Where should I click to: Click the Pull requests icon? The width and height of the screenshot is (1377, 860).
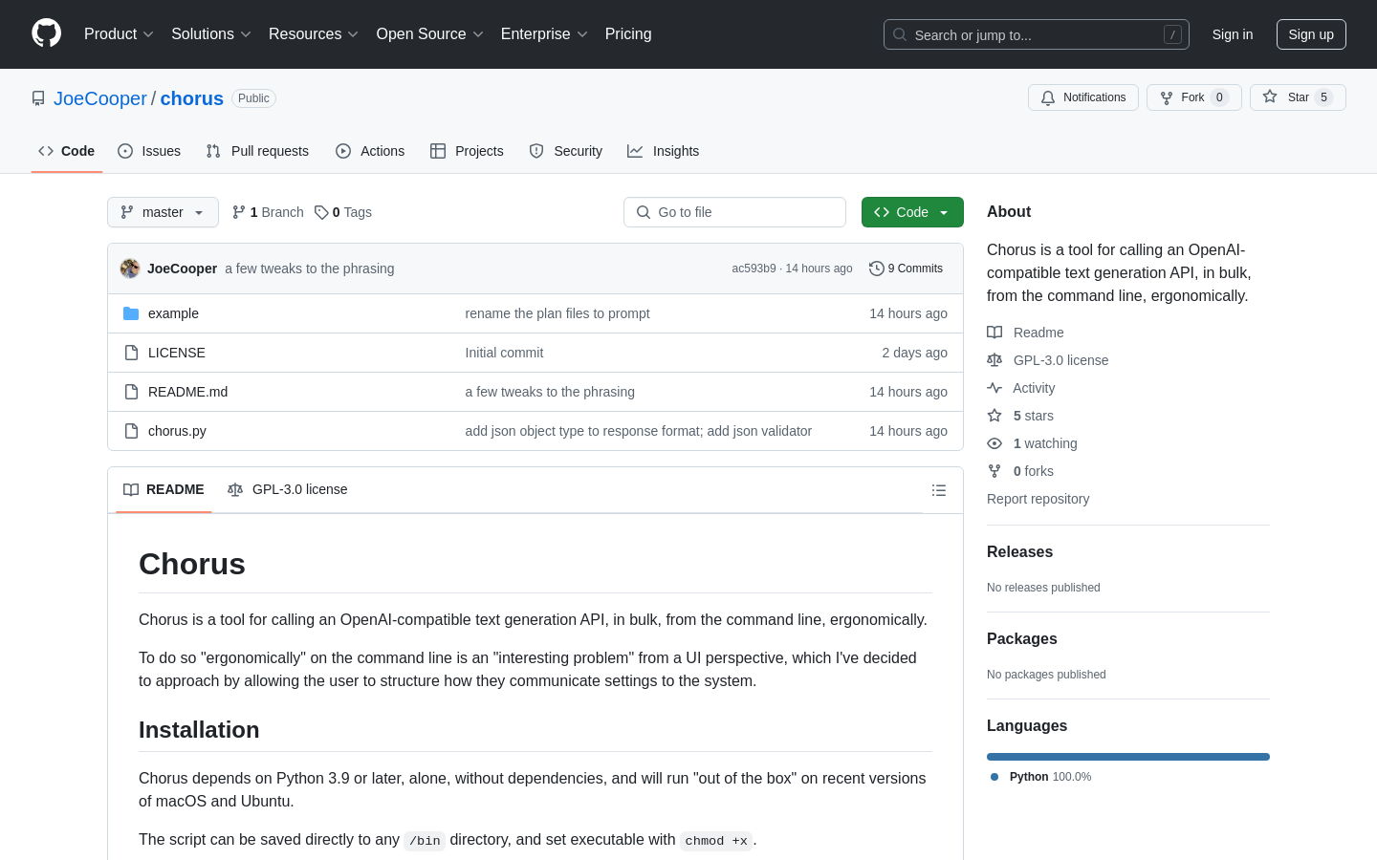pos(213,151)
